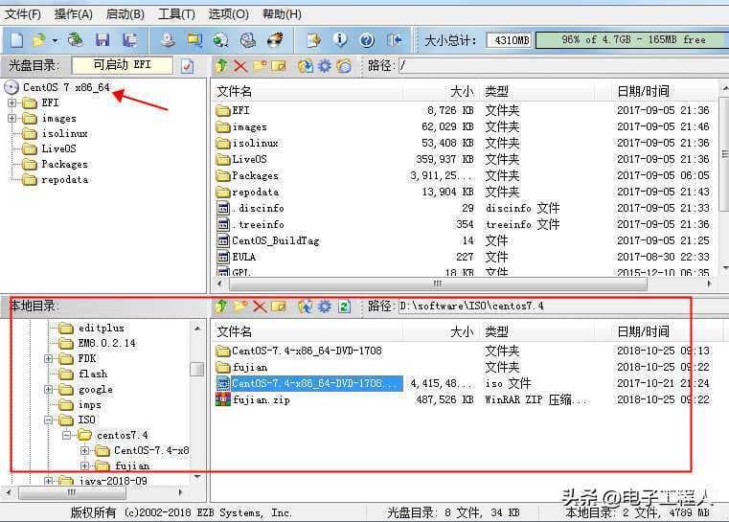Click the disc file list horizontal scrollbar thumb
The height and width of the screenshot is (522, 729).
(x=437, y=284)
